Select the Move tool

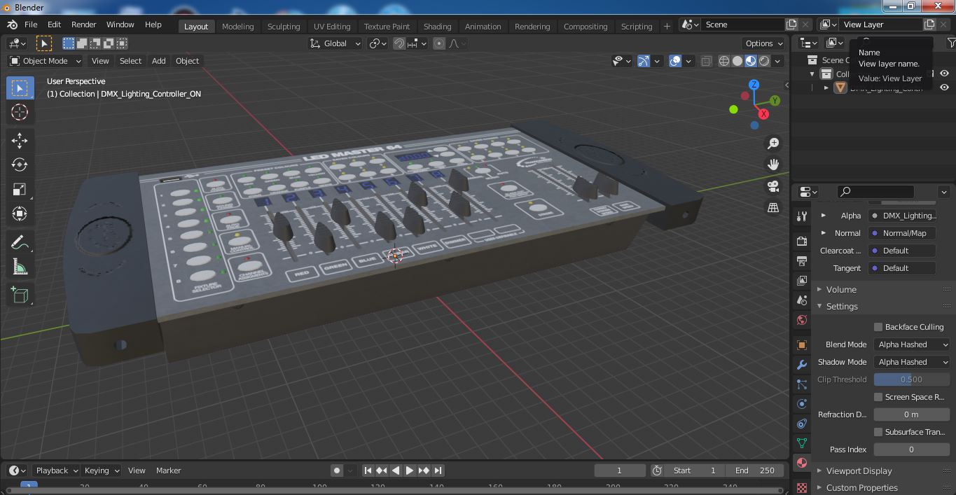point(20,140)
